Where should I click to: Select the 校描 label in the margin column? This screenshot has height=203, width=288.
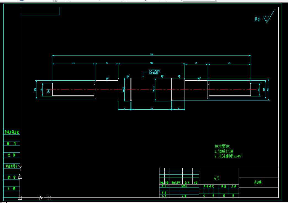[x=12, y=155]
